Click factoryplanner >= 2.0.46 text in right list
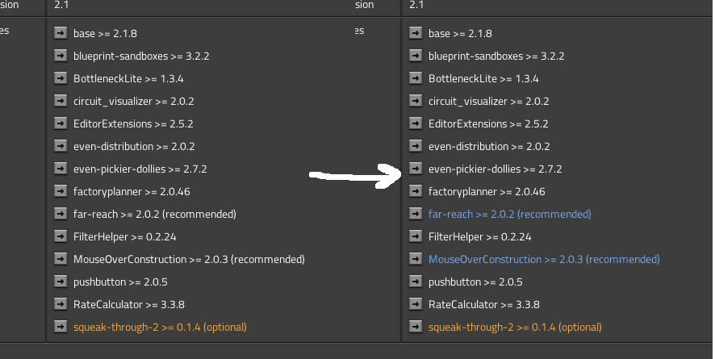 click(x=487, y=191)
